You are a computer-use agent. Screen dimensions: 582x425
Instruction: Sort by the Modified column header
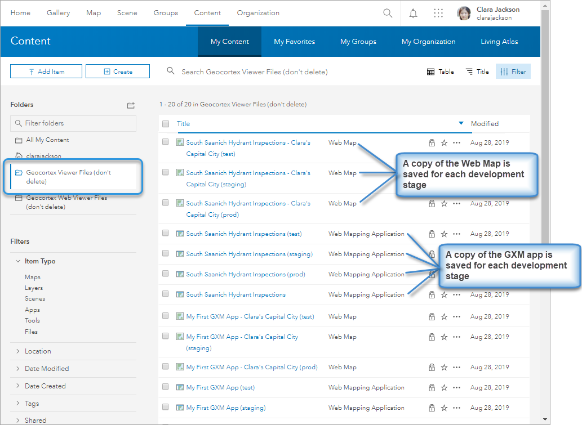point(485,124)
